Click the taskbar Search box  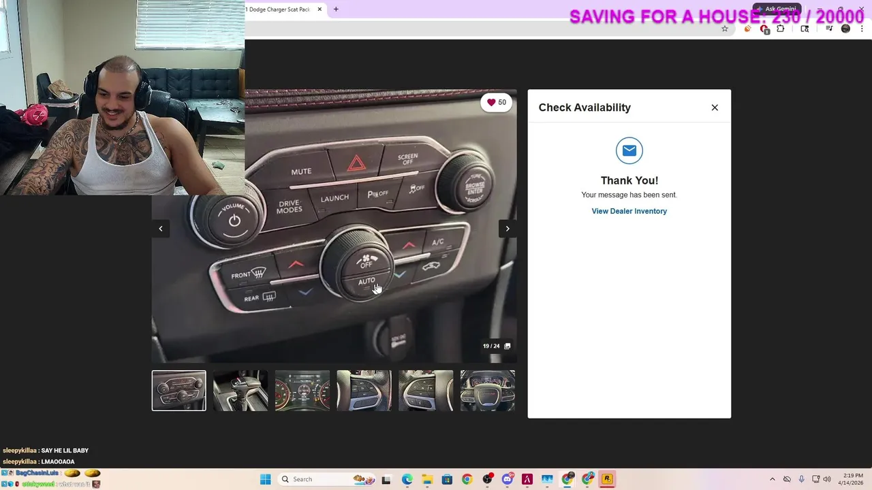point(327,479)
